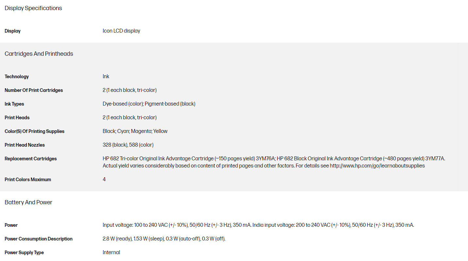Image resolution: width=468 pixels, height=261 pixels.
Task: Click the Print Heads label
Action: pos(17,118)
